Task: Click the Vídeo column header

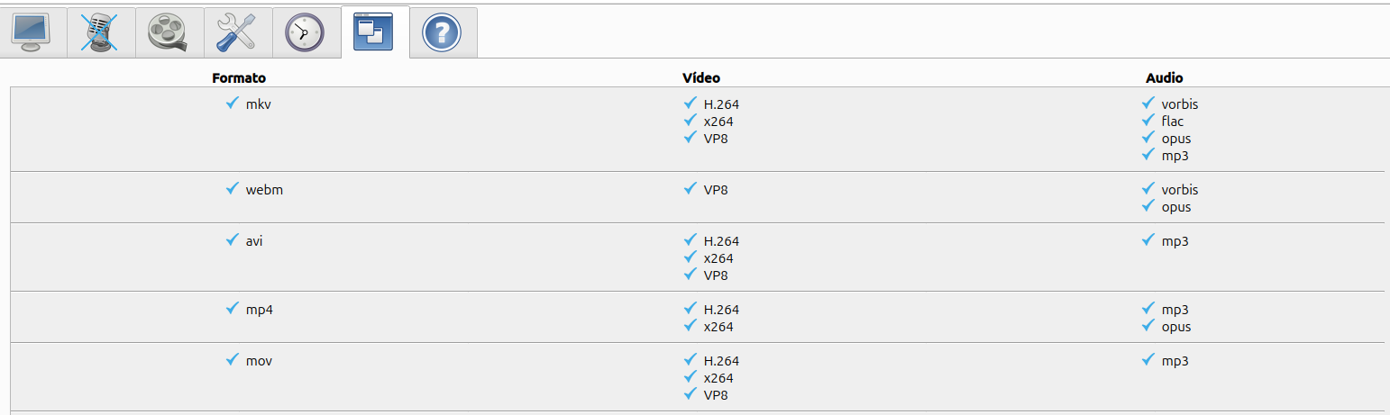Action: point(701,78)
